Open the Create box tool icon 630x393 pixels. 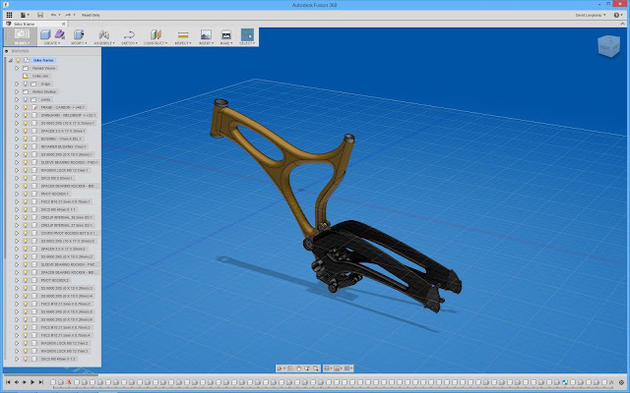pyautogui.click(x=45, y=34)
